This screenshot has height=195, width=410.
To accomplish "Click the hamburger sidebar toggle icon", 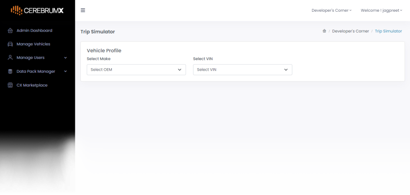I will pos(83,10).
